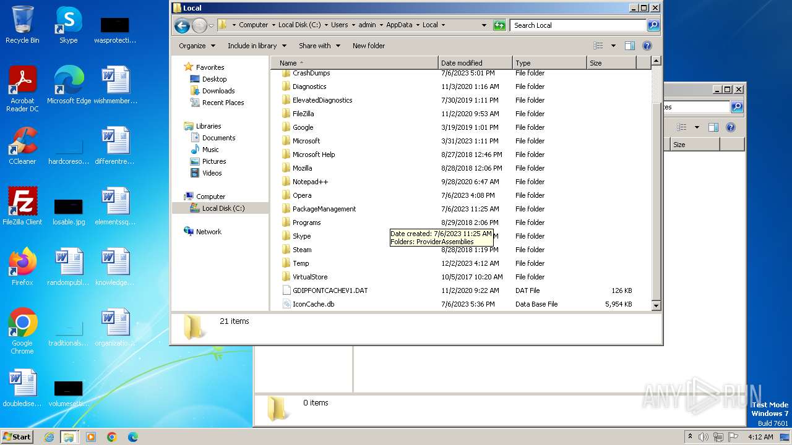
Task: Select Downloads under Favorites
Action: pyautogui.click(x=218, y=91)
